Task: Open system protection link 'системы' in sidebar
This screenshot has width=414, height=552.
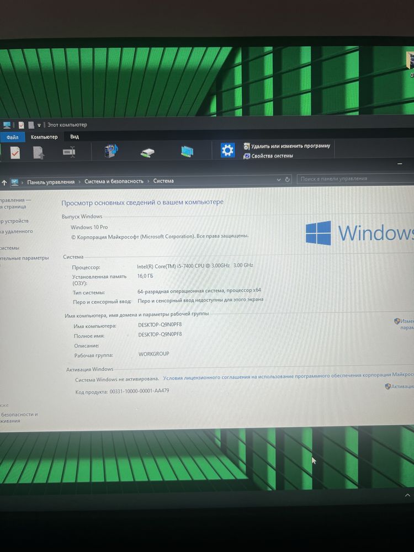Action: [x=9, y=248]
